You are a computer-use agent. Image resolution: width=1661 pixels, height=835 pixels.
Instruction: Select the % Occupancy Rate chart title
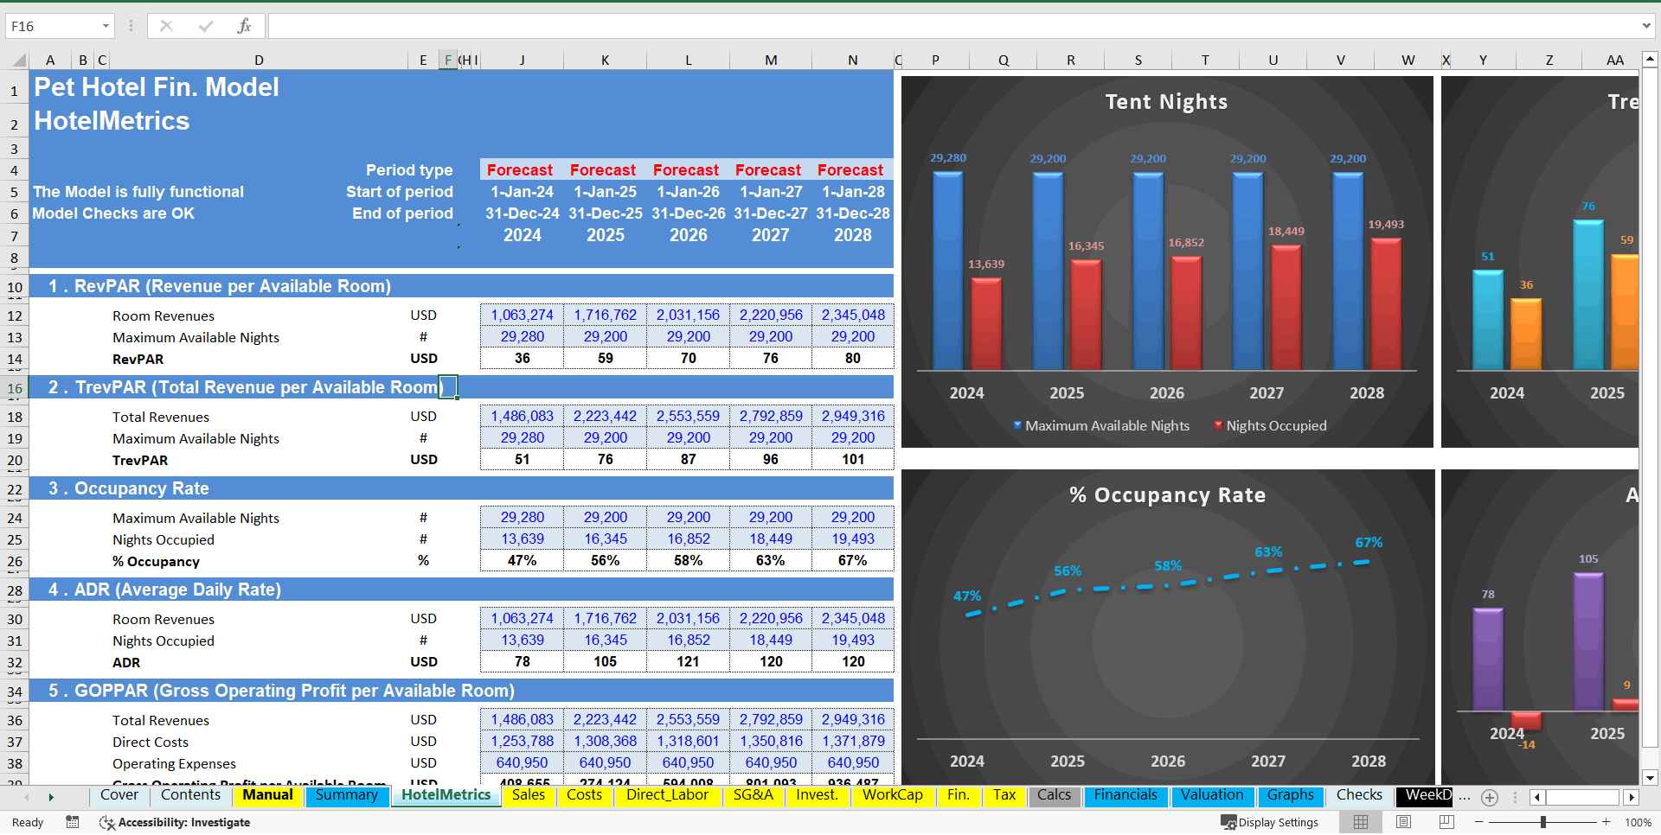click(1167, 495)
